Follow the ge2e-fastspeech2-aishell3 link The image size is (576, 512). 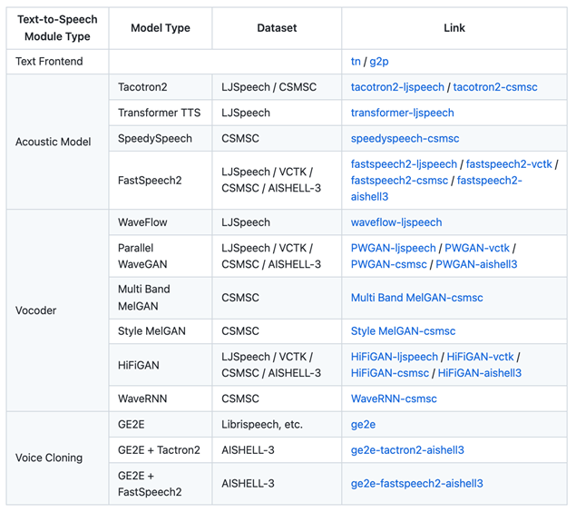tap(416, 484)
